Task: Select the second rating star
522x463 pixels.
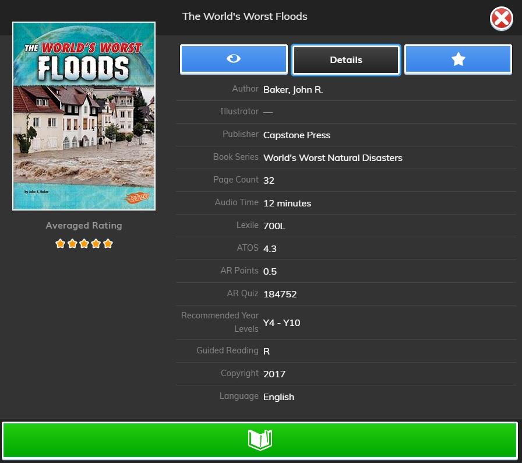Action: point(72,244)
